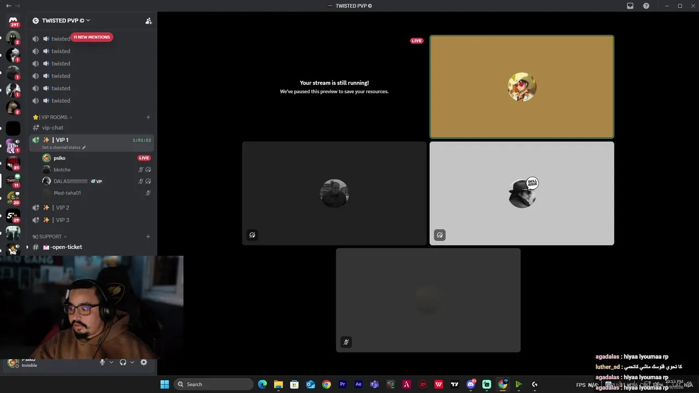Click the edit pencil beside Set a channel status
The height and width of the screenshot is (393, 699).
(84, 147)
